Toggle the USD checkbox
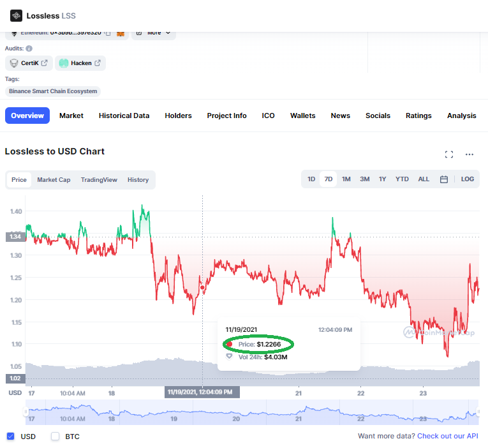The width and height of the screenshot is (488, 448). (x=11, y=436)
